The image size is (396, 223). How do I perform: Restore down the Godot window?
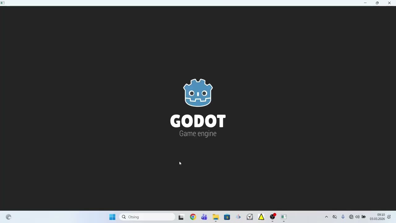pyautogui.click(x=377, y=3)
